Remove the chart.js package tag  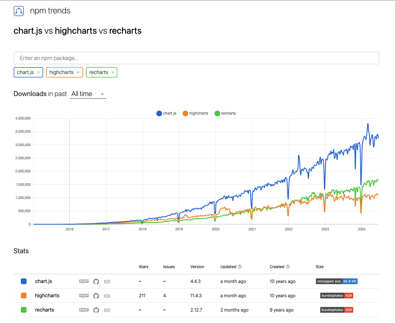pos(38,72)
